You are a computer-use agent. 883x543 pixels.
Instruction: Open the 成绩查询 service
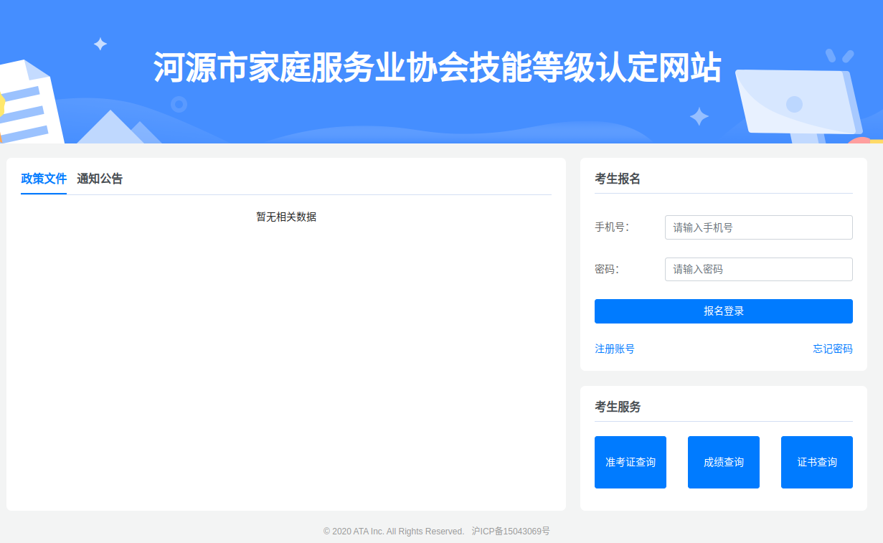[723, 462]
